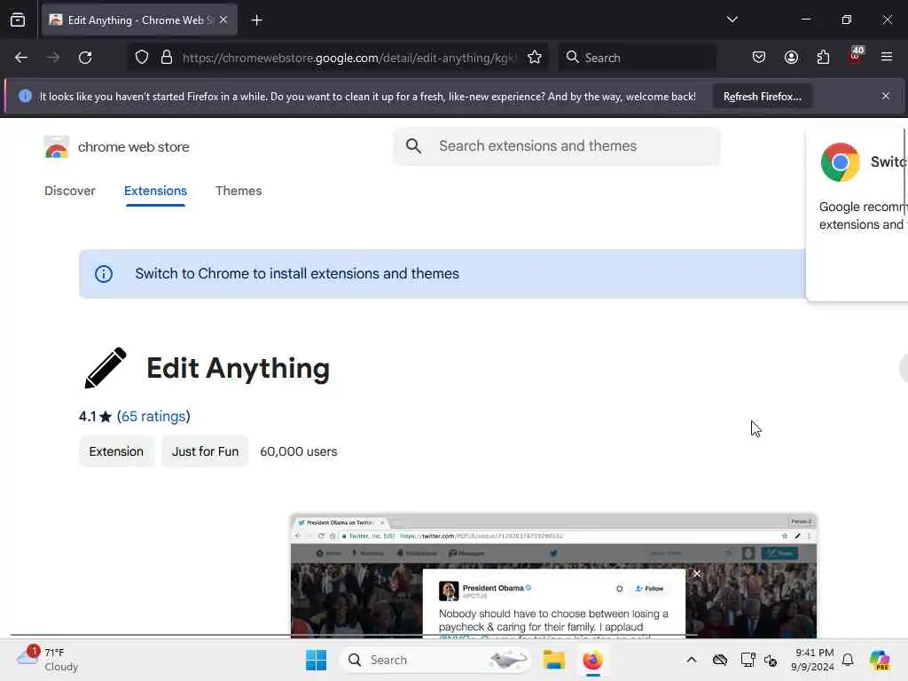Open a new tab with the plus button

point(256,20)
